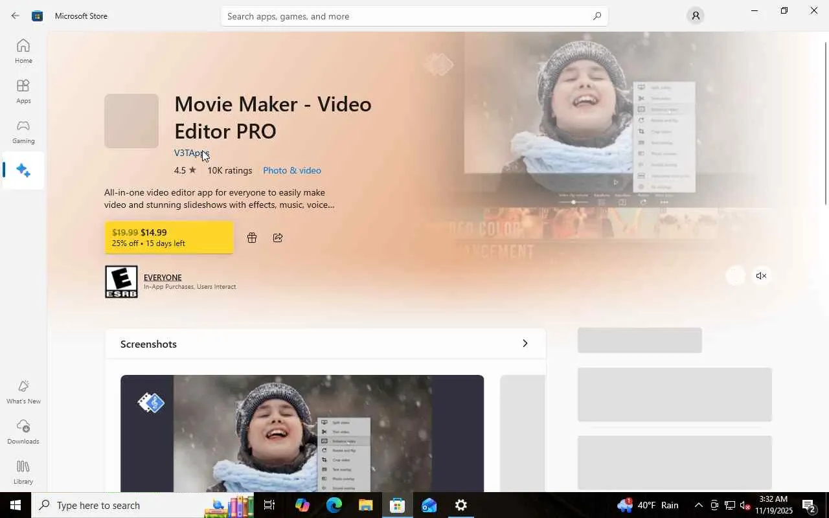Open the Gaming section in sidebar
This screenshot has height=518, width=829.
point(23,131)
